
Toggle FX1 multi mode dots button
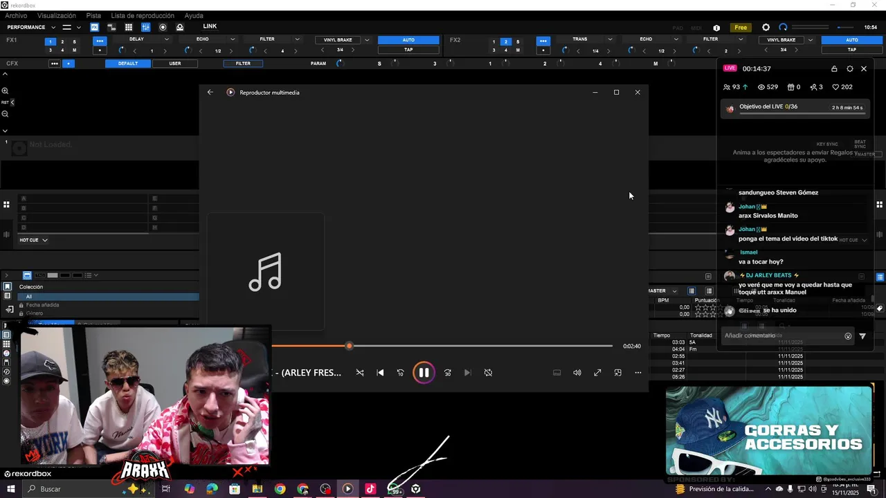point(100,41)
